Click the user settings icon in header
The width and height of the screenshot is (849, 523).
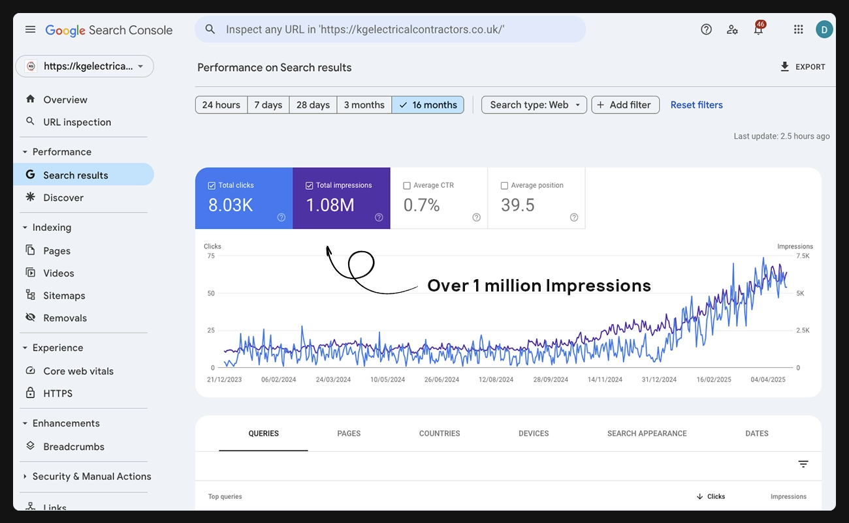[732, 29]
